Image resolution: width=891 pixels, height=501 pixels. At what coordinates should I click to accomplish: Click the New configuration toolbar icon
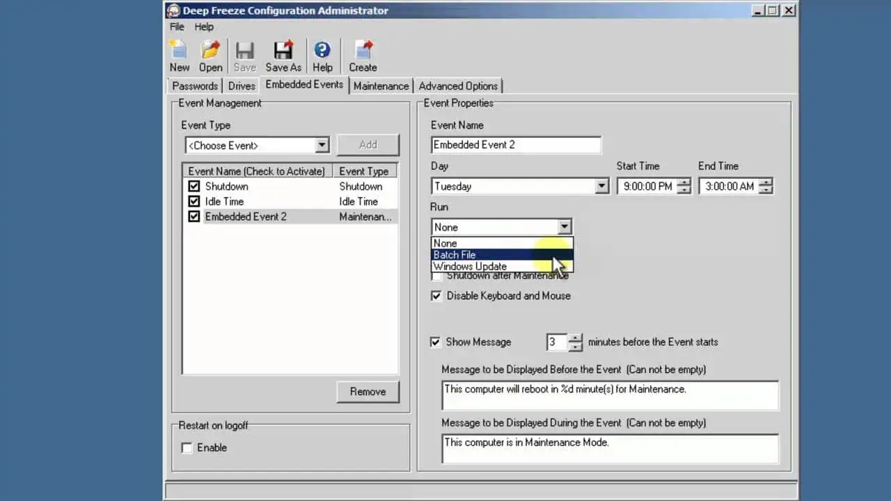179,50
